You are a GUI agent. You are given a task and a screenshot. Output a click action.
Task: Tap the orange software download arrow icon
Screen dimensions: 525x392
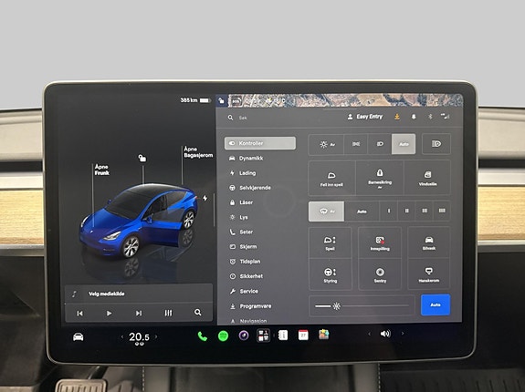tap(397, 117)
